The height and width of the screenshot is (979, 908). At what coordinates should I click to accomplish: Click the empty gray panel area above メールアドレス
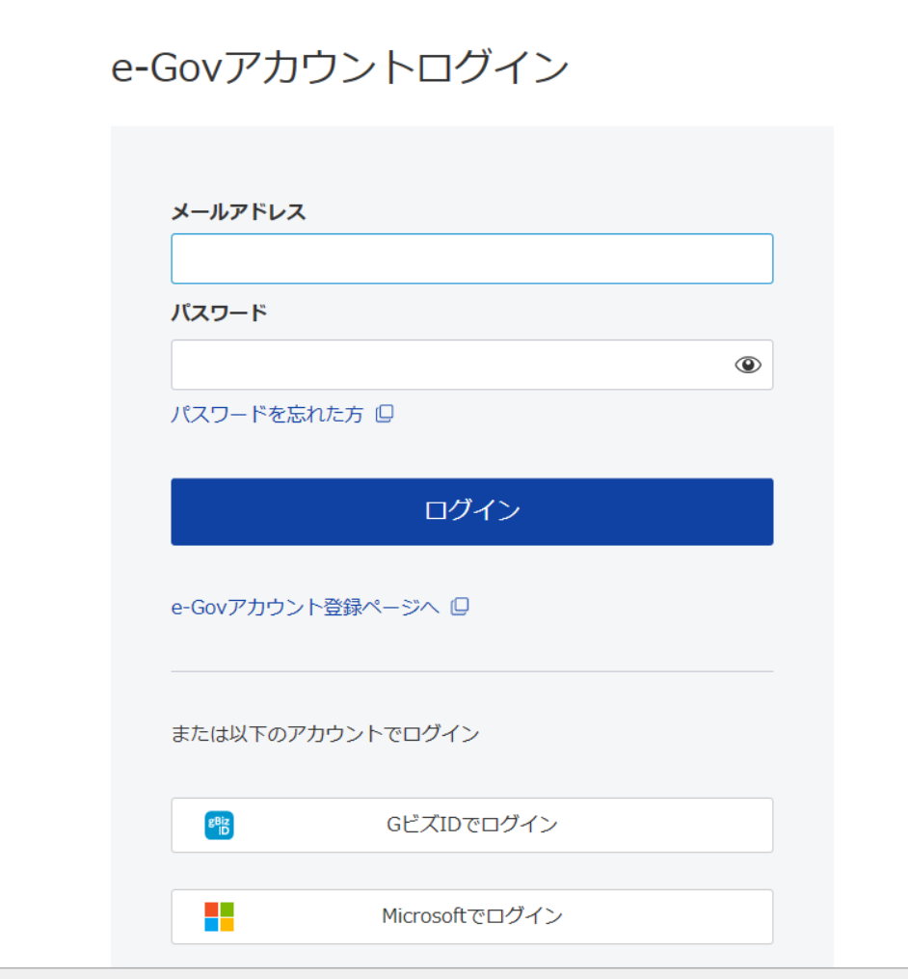pos(471,162)
